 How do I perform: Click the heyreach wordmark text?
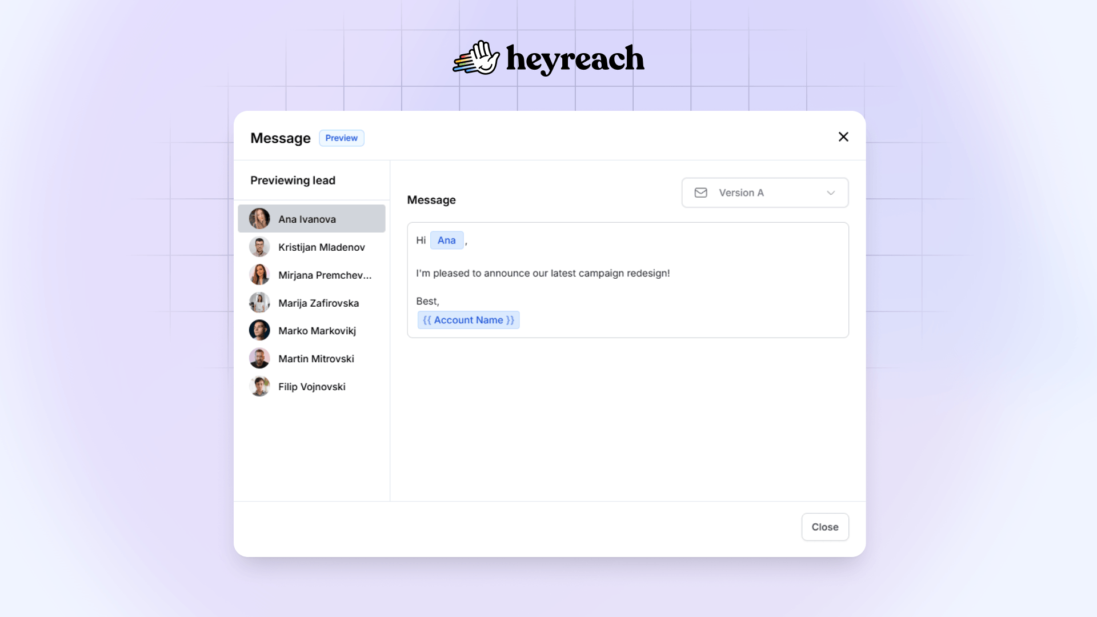tap(575, 59)
